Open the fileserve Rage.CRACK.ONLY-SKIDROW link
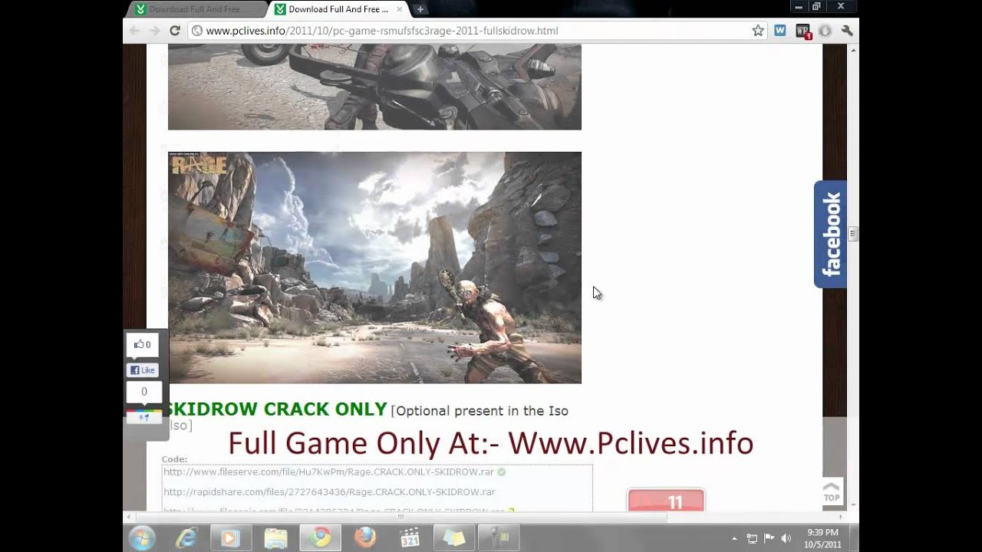 tap(328, 472)
